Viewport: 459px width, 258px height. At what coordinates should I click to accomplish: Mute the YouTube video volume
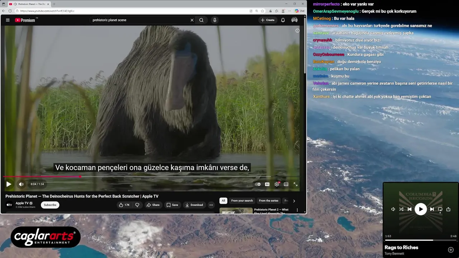[21, 184]
